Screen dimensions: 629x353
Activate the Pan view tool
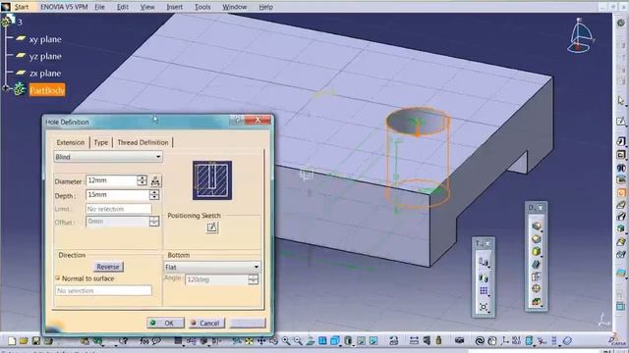pyautogui.click(x=261, y=341)
